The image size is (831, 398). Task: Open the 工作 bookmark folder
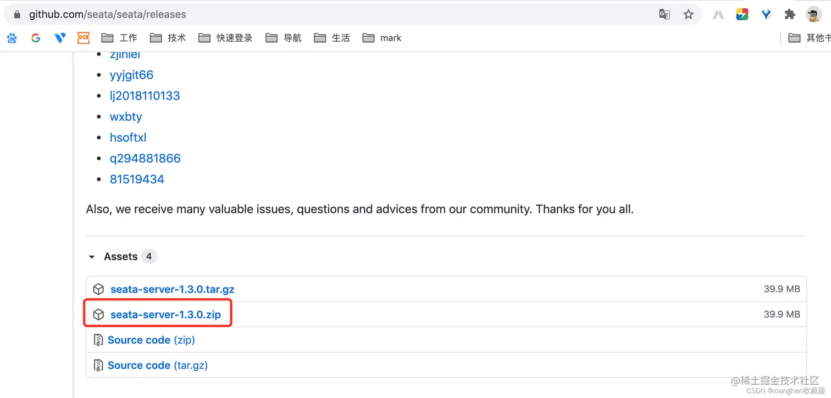tap(119, 38)
